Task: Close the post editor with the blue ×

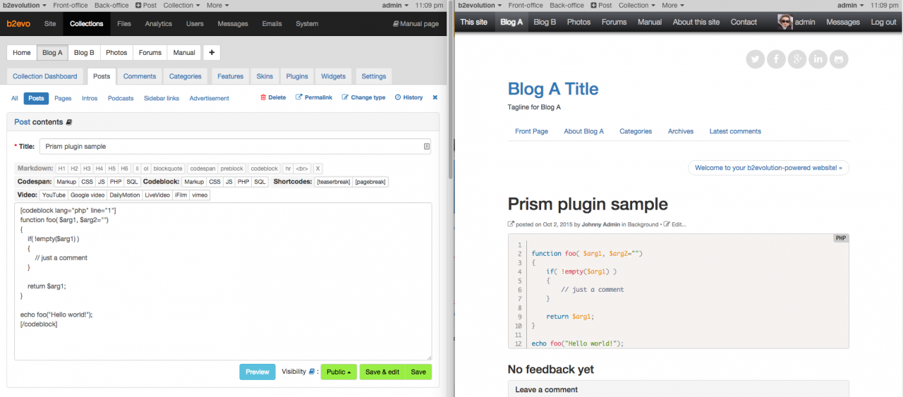Action: coord(435,97)
